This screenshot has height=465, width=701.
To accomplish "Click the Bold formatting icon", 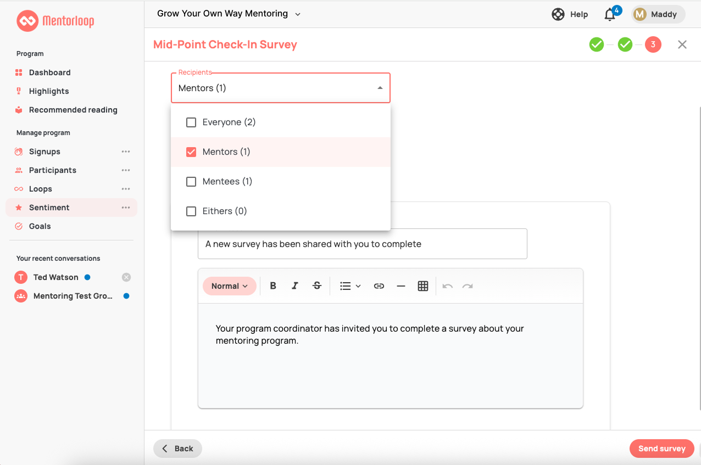I will [x=273, y=286].
